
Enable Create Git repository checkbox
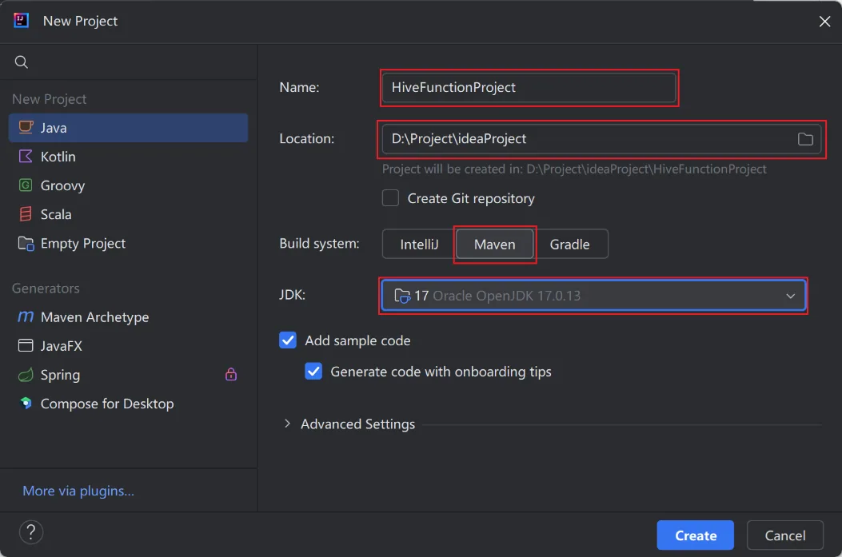(390, 198)
